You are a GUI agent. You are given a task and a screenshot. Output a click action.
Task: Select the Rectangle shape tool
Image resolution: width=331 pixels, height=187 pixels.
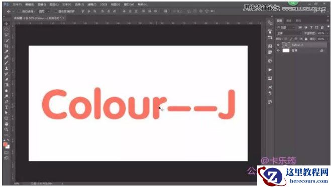(x=7, y=118)
